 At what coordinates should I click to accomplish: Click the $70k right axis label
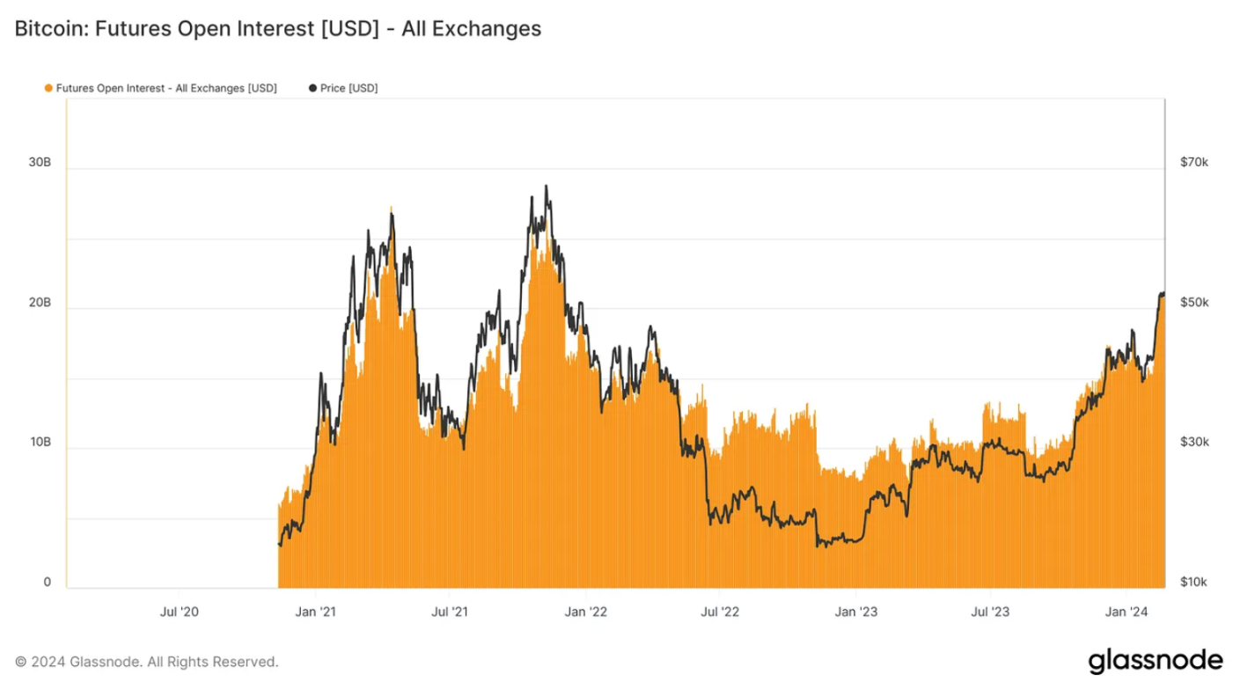1194,163
